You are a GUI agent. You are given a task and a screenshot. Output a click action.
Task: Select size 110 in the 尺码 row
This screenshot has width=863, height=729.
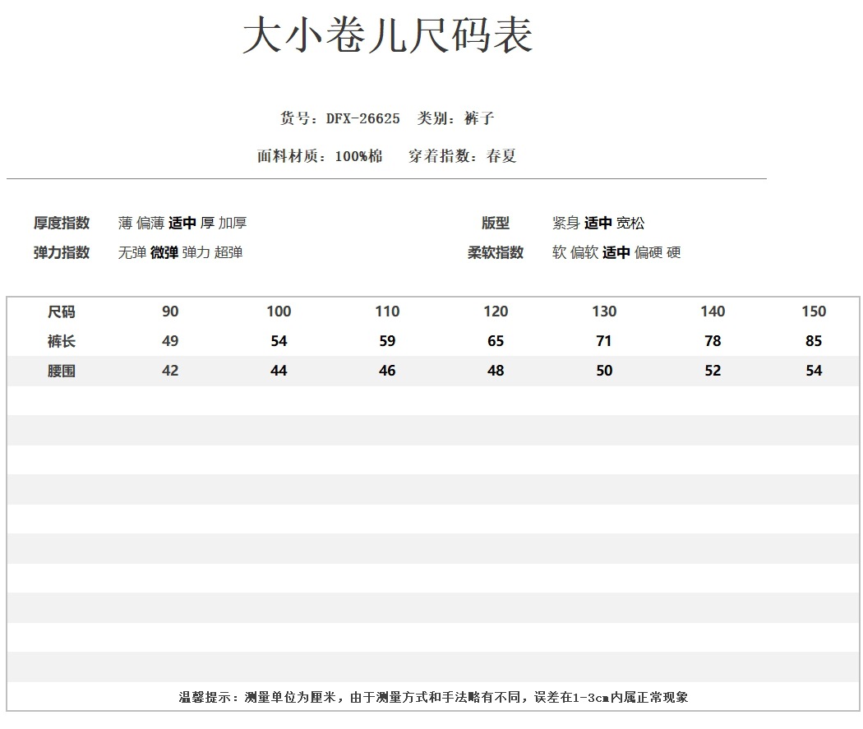pyautogui.click(x=387, y=311)
